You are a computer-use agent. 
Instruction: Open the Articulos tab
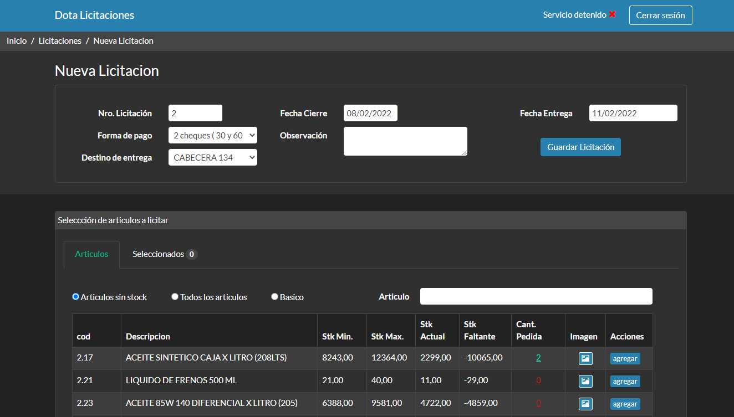click(x=91, y=254)
